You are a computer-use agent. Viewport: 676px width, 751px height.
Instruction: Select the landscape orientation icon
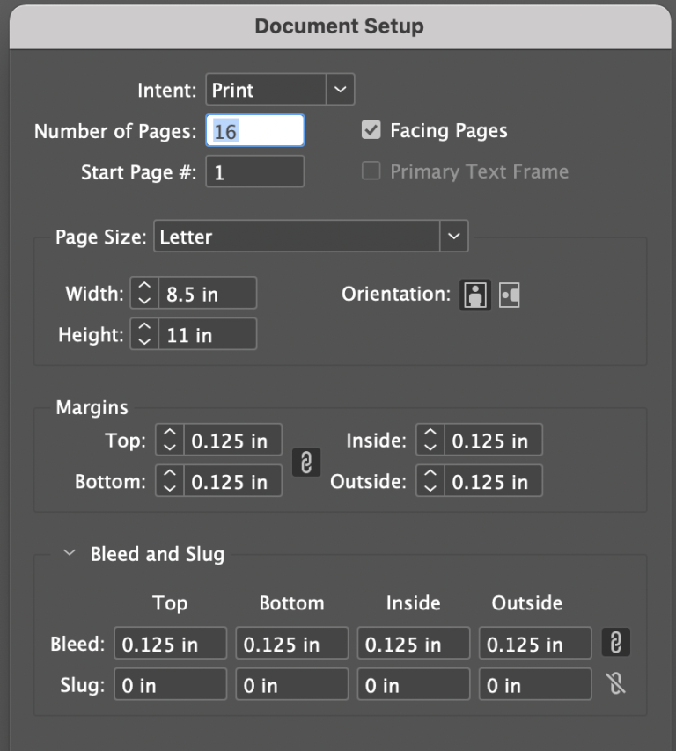click(508, 295)
